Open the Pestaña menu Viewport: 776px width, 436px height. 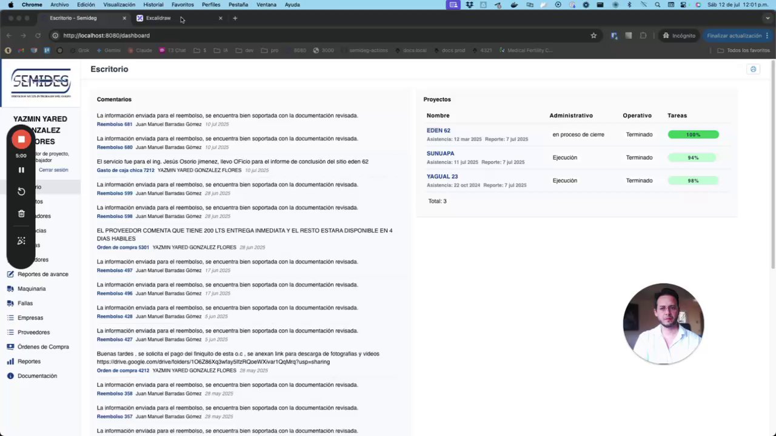(238, 5)
